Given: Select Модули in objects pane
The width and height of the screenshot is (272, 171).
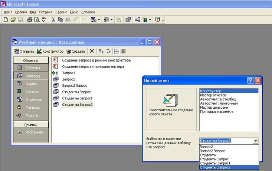Looking at the screenshot, I should coord(31,115).
